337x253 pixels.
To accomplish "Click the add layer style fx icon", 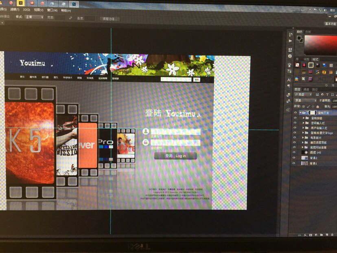I will point(305,235).
